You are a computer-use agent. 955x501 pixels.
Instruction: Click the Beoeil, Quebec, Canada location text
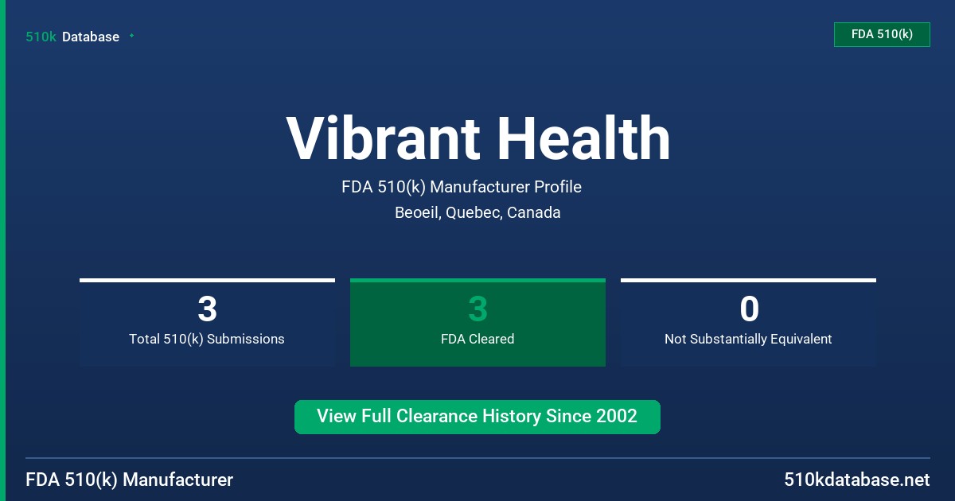(477, 213)
